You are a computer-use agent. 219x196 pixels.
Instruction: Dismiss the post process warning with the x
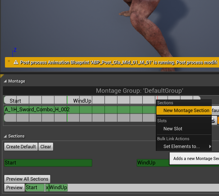tap(9, 61)
